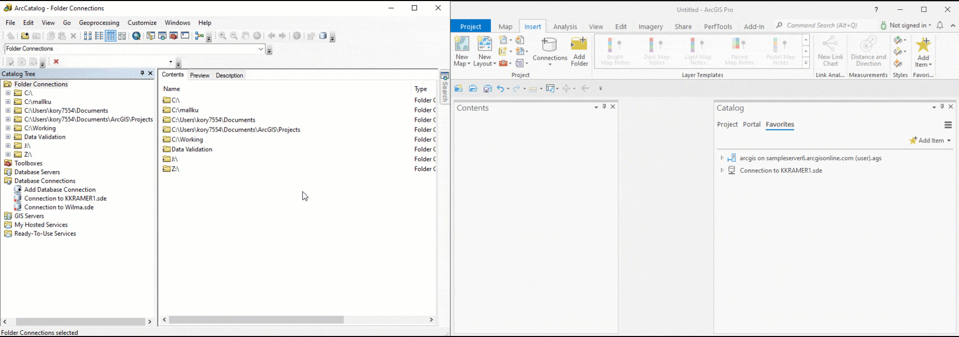Screen dimensions: 959x337
Task: Select Details view button in ArcCatalog
Action: (111, 36)
